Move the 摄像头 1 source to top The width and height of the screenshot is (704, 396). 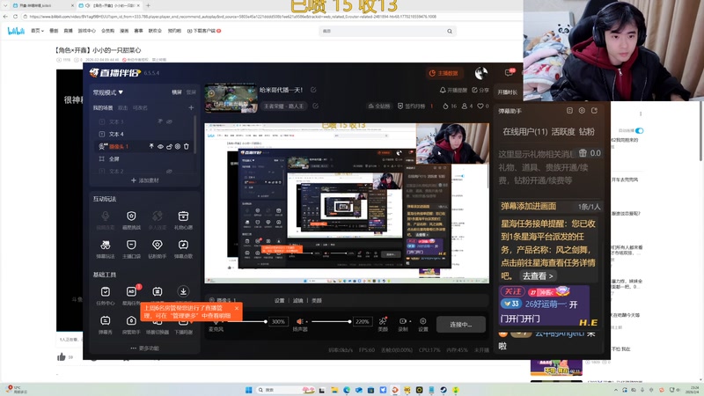[x=151, y=146]
